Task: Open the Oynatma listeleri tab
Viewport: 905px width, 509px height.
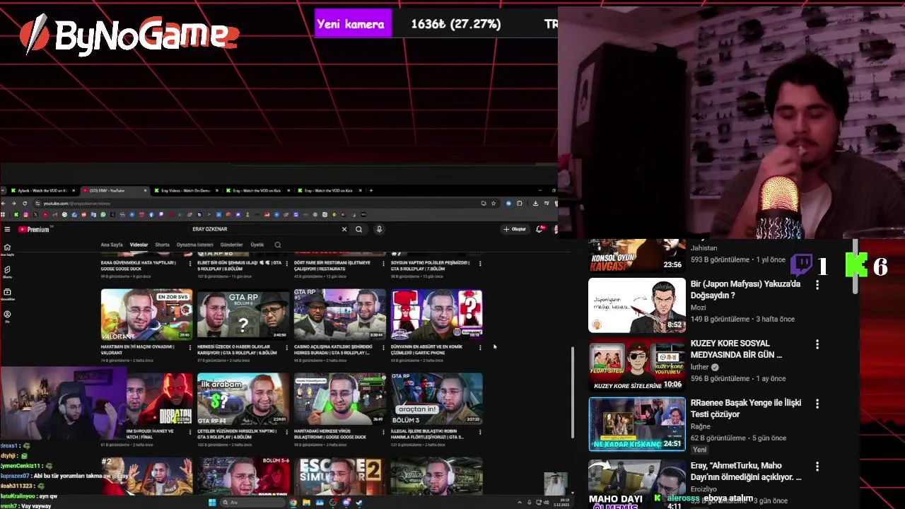Action: pyautogui.click(x=194, y=245)
